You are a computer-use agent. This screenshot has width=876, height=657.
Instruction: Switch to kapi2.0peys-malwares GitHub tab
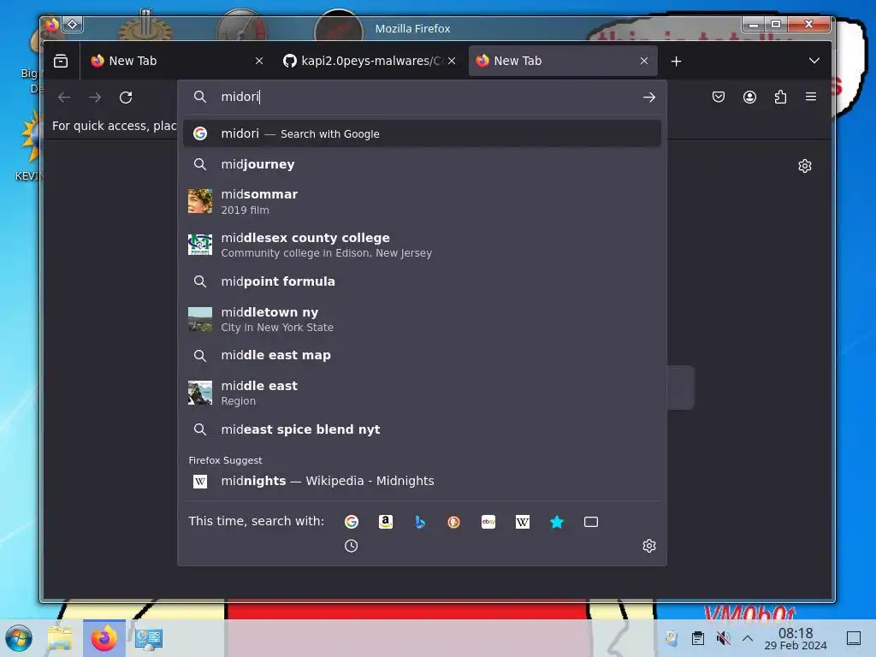(x=369, y=61)
